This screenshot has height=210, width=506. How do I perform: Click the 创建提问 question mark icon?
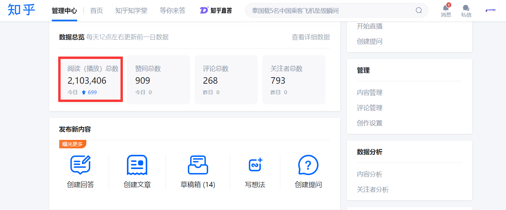(x=308, y=165)
